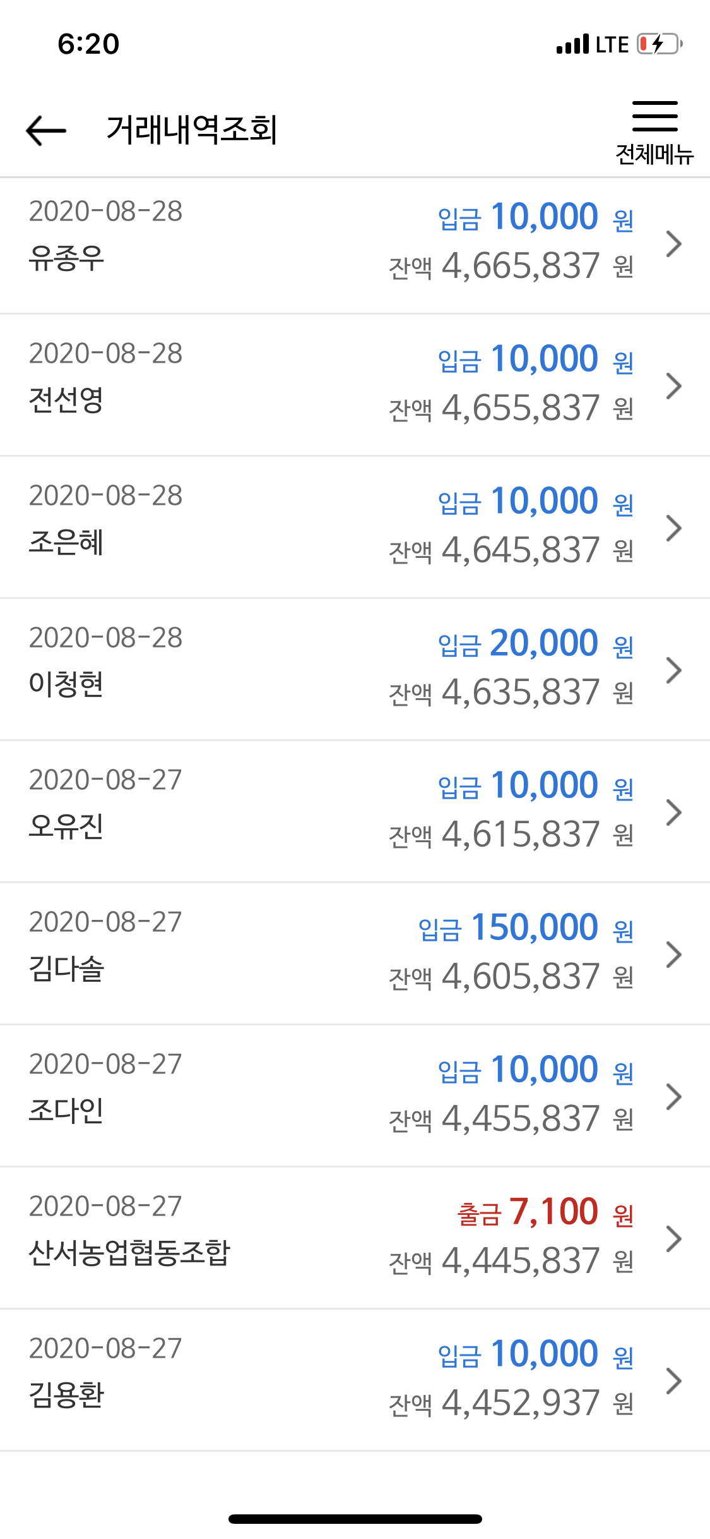Open chevron for 김용환 transaction
This screenshot has width=710, height=1539.
click(x=674, y=1381)
